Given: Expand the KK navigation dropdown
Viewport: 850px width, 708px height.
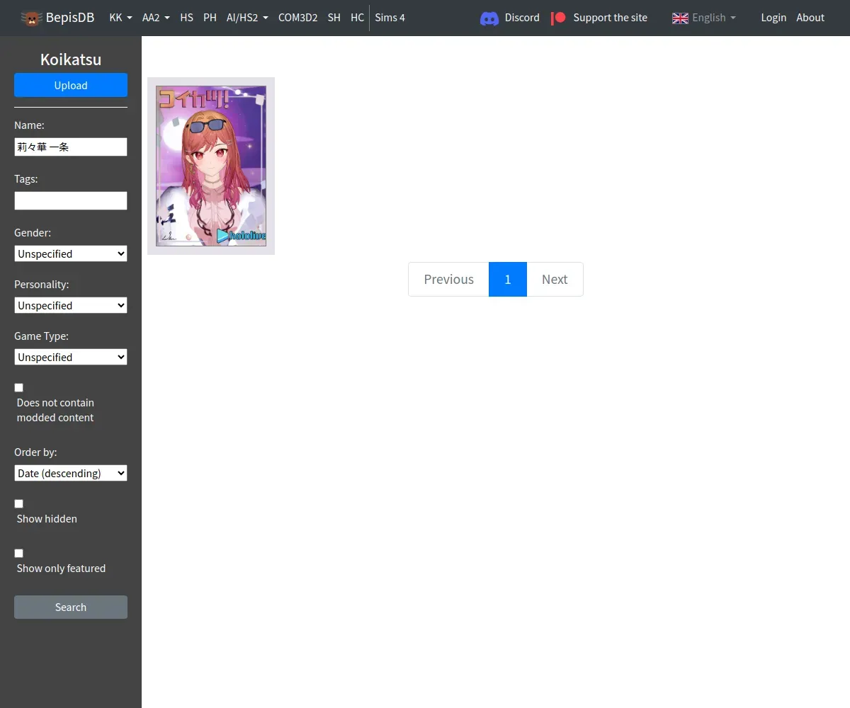Looking at the screenshot, I should coord(121,18).
